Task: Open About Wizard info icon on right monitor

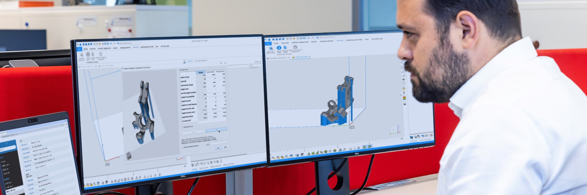Action: coord(279,48)
